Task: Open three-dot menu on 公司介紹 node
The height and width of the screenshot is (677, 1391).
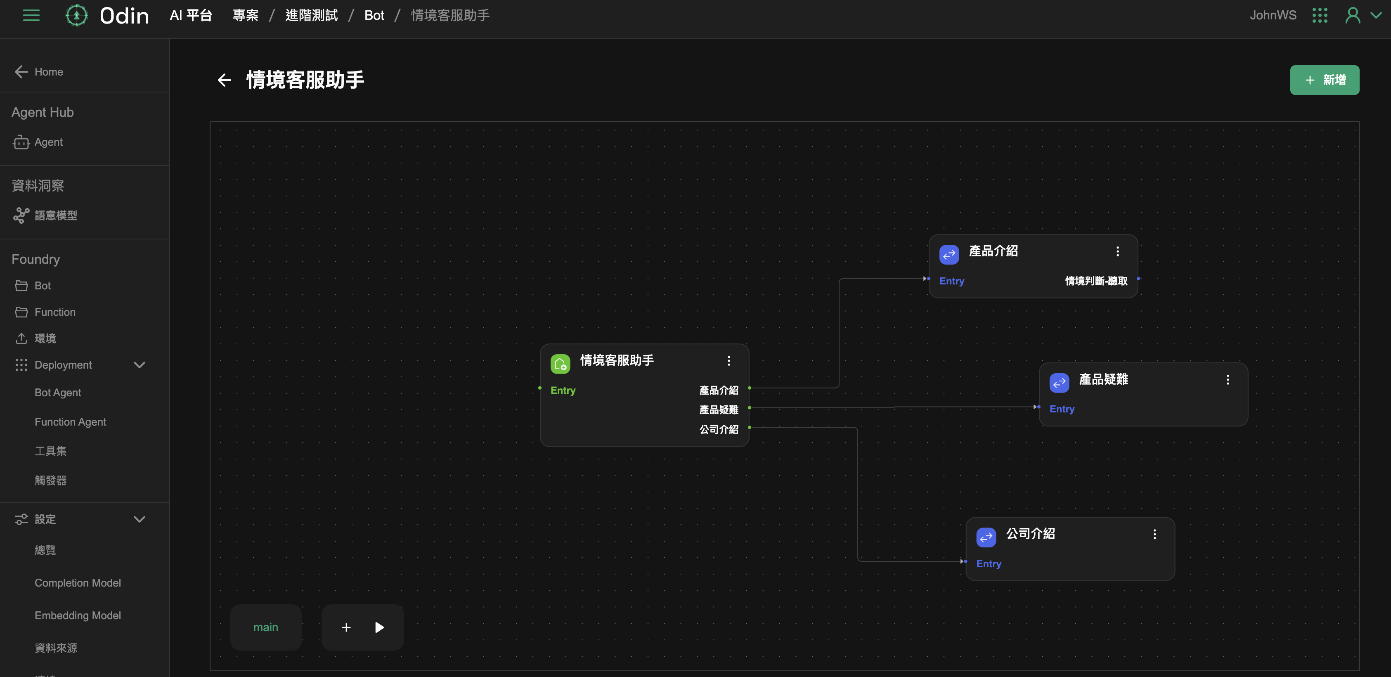Action: pyautogui.click(x=1154, y=534)
